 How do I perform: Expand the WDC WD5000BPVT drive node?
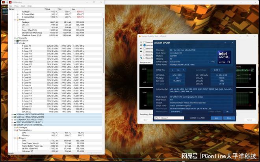pos(12,122)
